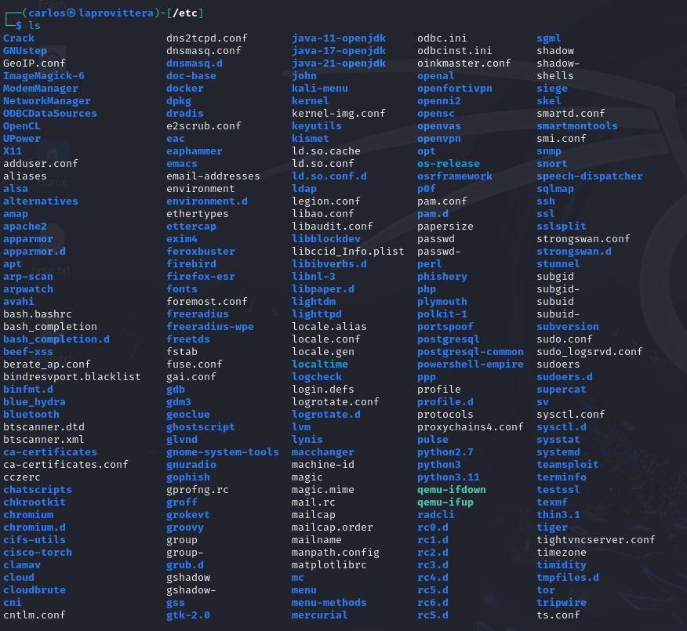Click the 'gtk-2.0' directory entry
687x631 pixels.
coord(188,615)
